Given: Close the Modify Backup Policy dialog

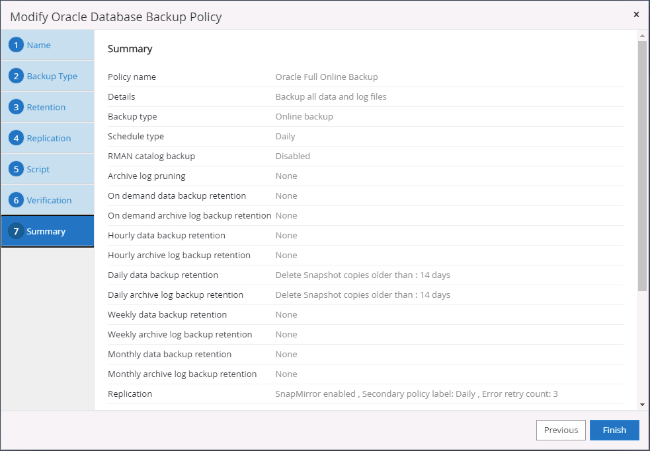Looking at the screenshot, I should coord(636,15).
